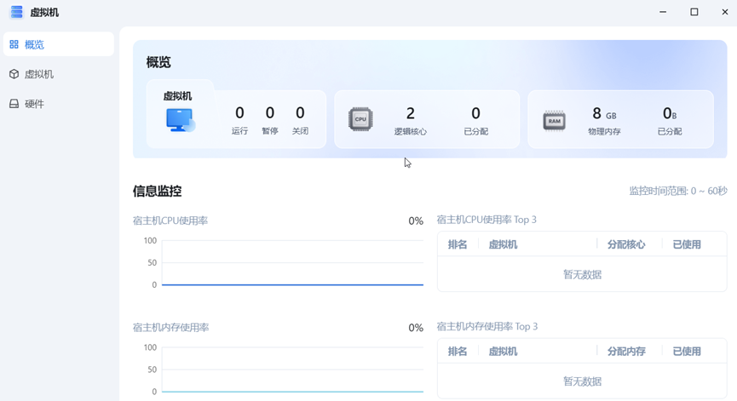Click the 监控时间范围 label

(x=678, y=191)
